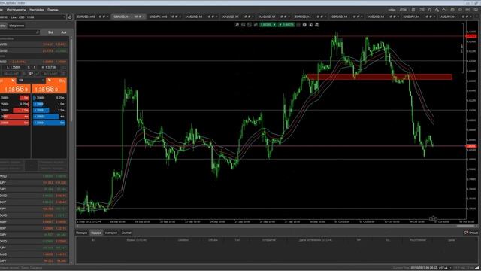This screenshot has height=271, width=481.
Task: Click the fifth top-right header toolbar icon
Action: tap(444, 10)
